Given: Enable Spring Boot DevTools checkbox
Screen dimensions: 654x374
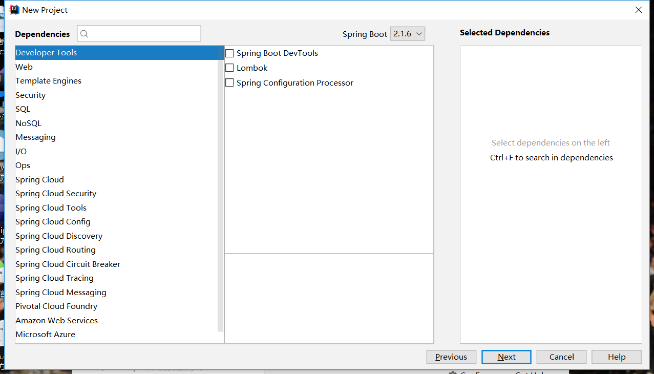Looking at the screenshot, I should (229, 53).
